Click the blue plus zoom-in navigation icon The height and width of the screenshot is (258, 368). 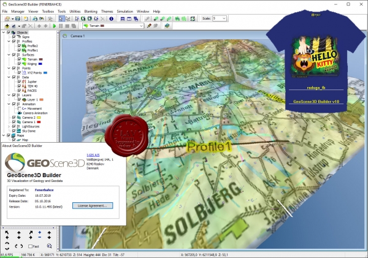point(39,232)
